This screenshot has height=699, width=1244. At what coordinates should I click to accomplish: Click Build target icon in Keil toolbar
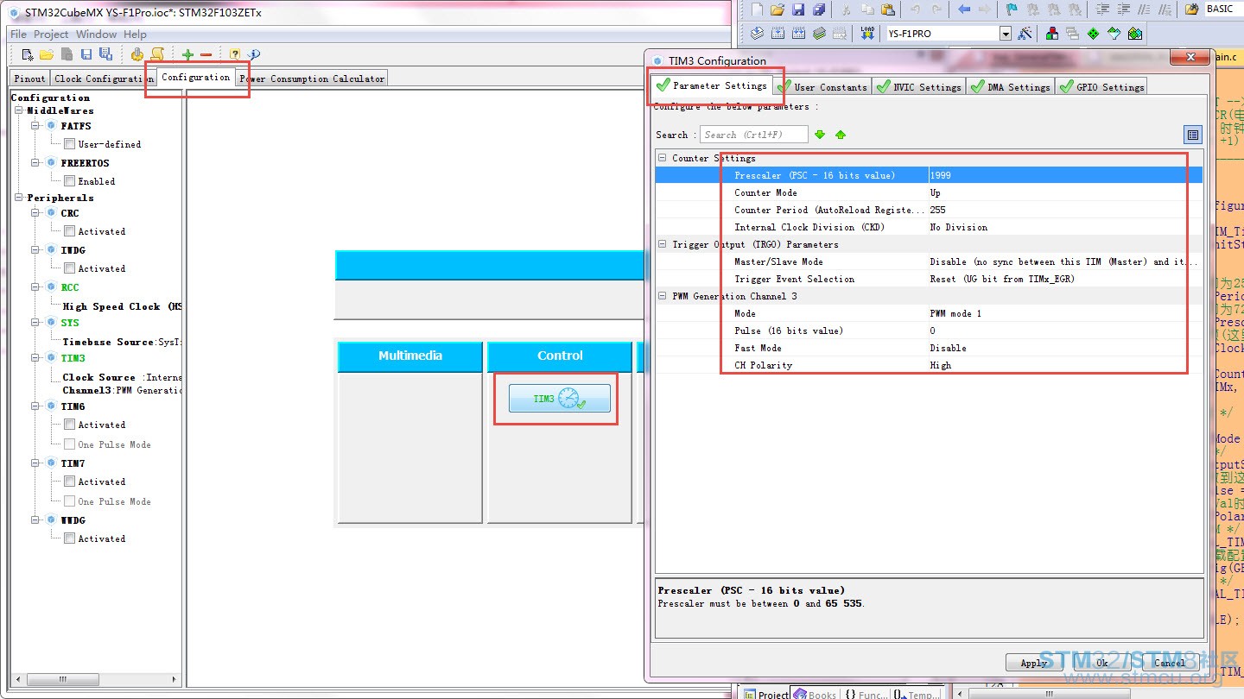pos(777,34)
